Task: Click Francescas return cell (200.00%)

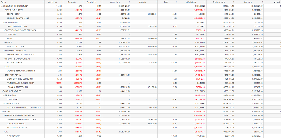Action: (73, 83)
